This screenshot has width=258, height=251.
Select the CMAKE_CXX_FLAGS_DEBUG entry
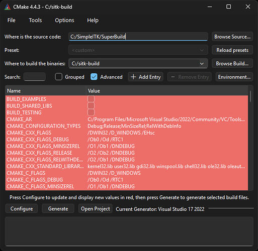point(38,140)
